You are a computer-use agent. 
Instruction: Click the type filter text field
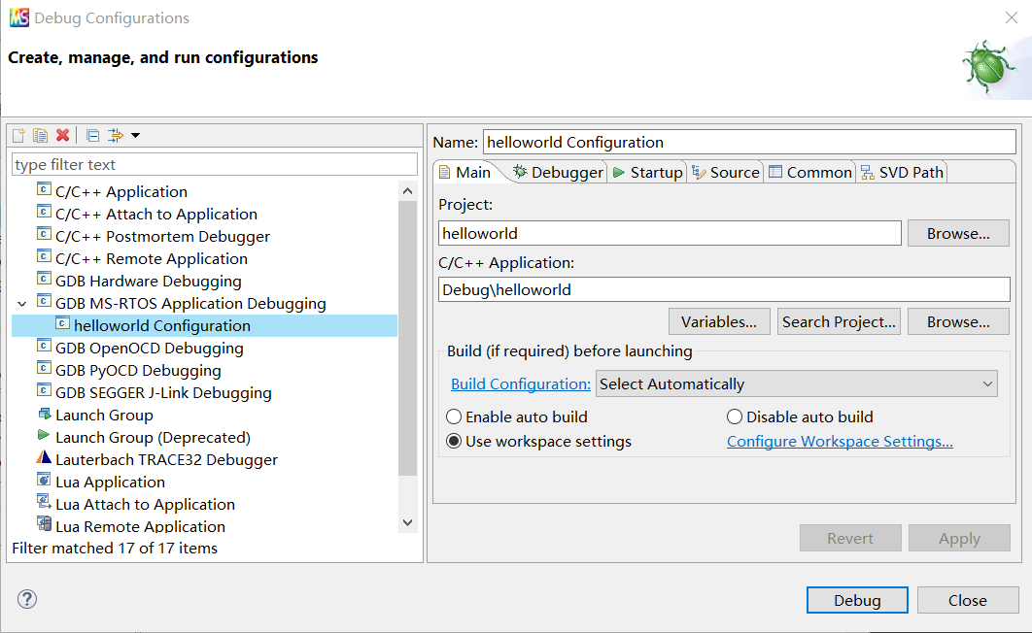[x=214, y=165]
